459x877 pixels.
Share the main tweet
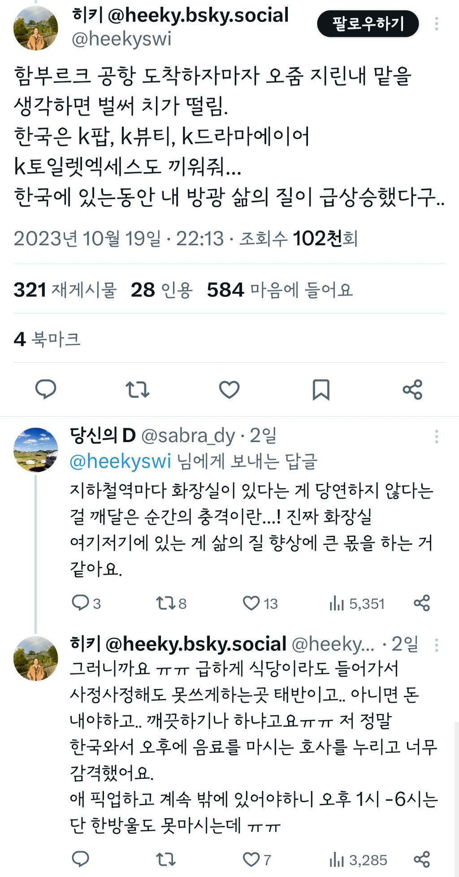412,389
